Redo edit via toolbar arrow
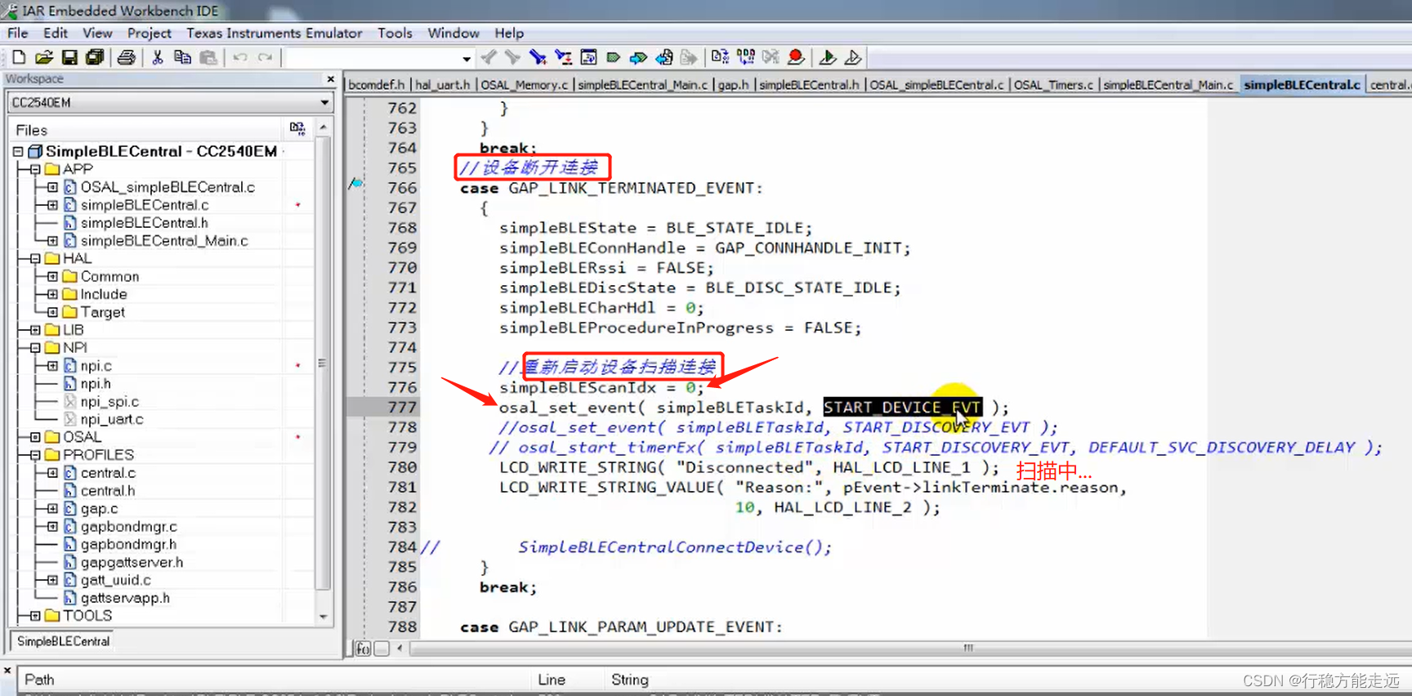Image resolution: width=1412 pixels, height=696 pixels. 265,57
